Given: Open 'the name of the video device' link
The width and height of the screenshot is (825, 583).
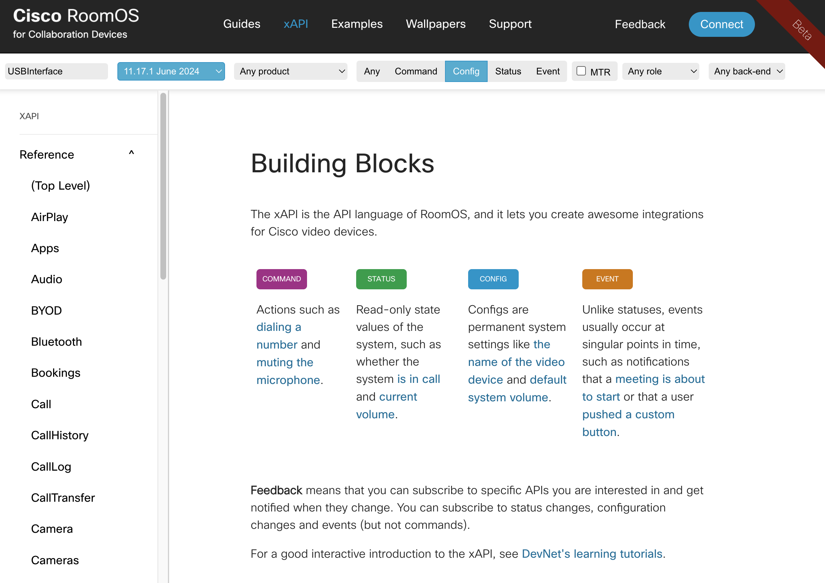Looking at the screenshot, I should coord(517,362).
